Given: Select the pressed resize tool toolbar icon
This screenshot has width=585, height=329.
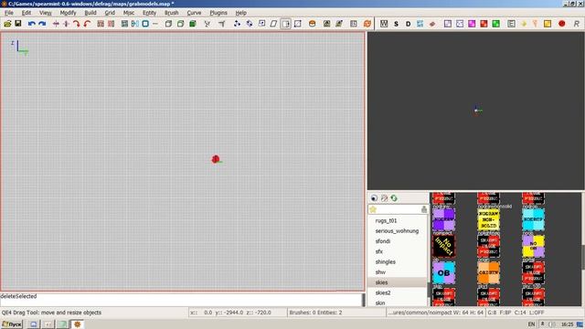Looking at the screenshot, I should 286,24.
